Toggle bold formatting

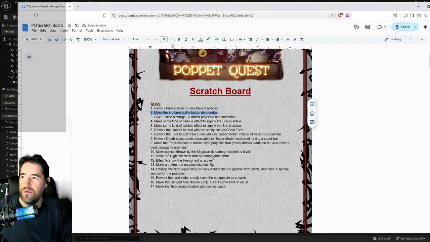[x=179, y=39]
